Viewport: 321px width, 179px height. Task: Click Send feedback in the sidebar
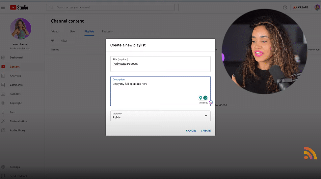[x=18, y=176]
